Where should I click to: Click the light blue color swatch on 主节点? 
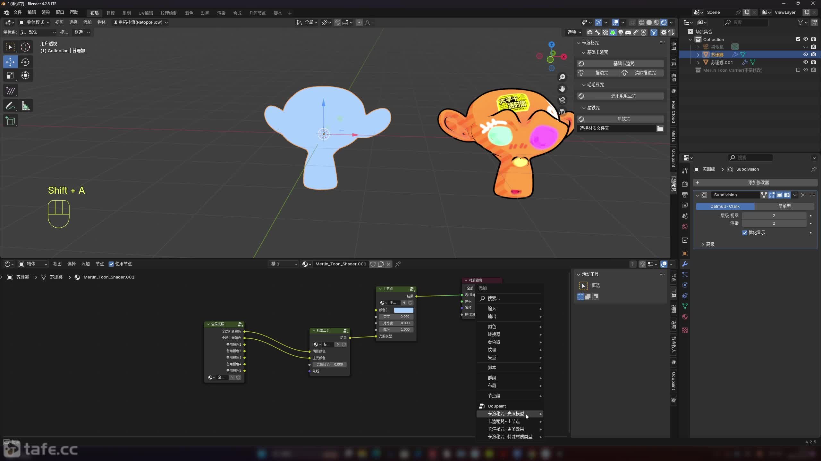coord(403,310)
